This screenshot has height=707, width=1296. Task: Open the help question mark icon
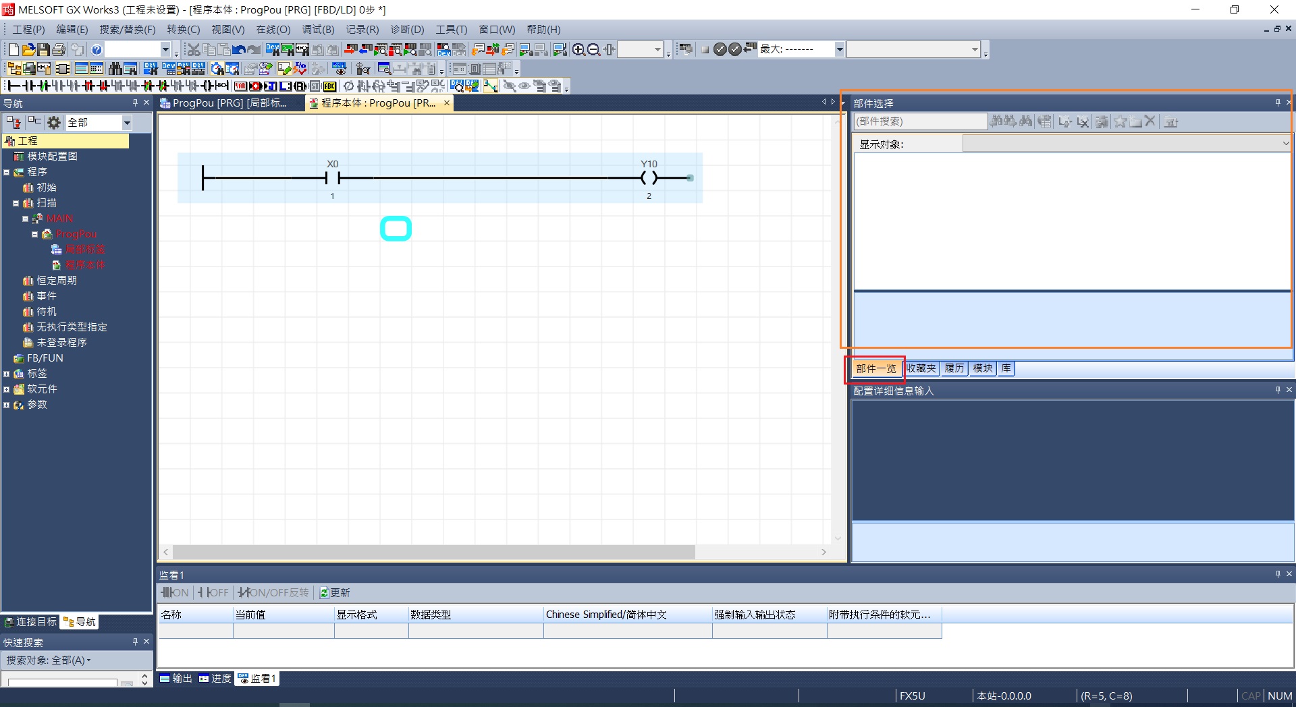coord(97,49)
